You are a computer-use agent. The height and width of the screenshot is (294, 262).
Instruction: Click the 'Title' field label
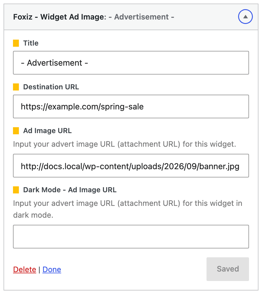31,43
